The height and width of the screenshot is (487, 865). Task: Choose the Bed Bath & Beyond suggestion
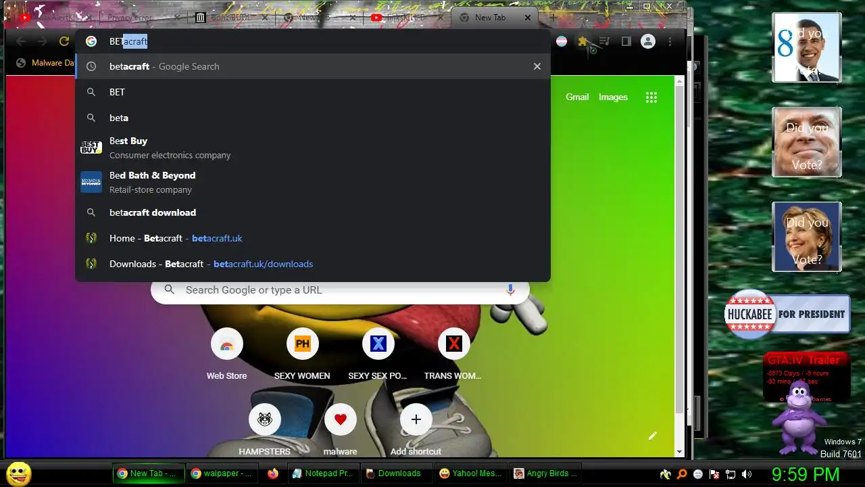313,182
